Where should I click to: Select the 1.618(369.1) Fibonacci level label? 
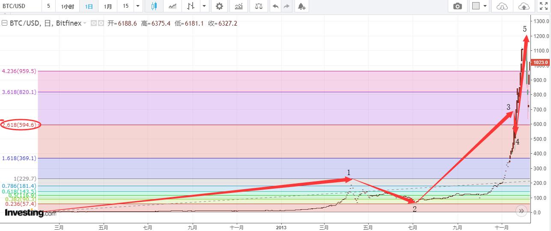click(x=19, y=158)
